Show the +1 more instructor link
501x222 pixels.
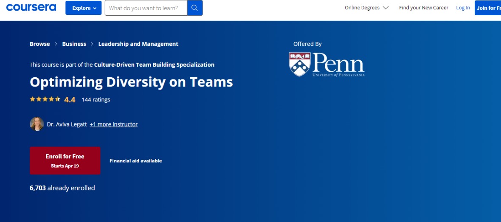(114, 124)
